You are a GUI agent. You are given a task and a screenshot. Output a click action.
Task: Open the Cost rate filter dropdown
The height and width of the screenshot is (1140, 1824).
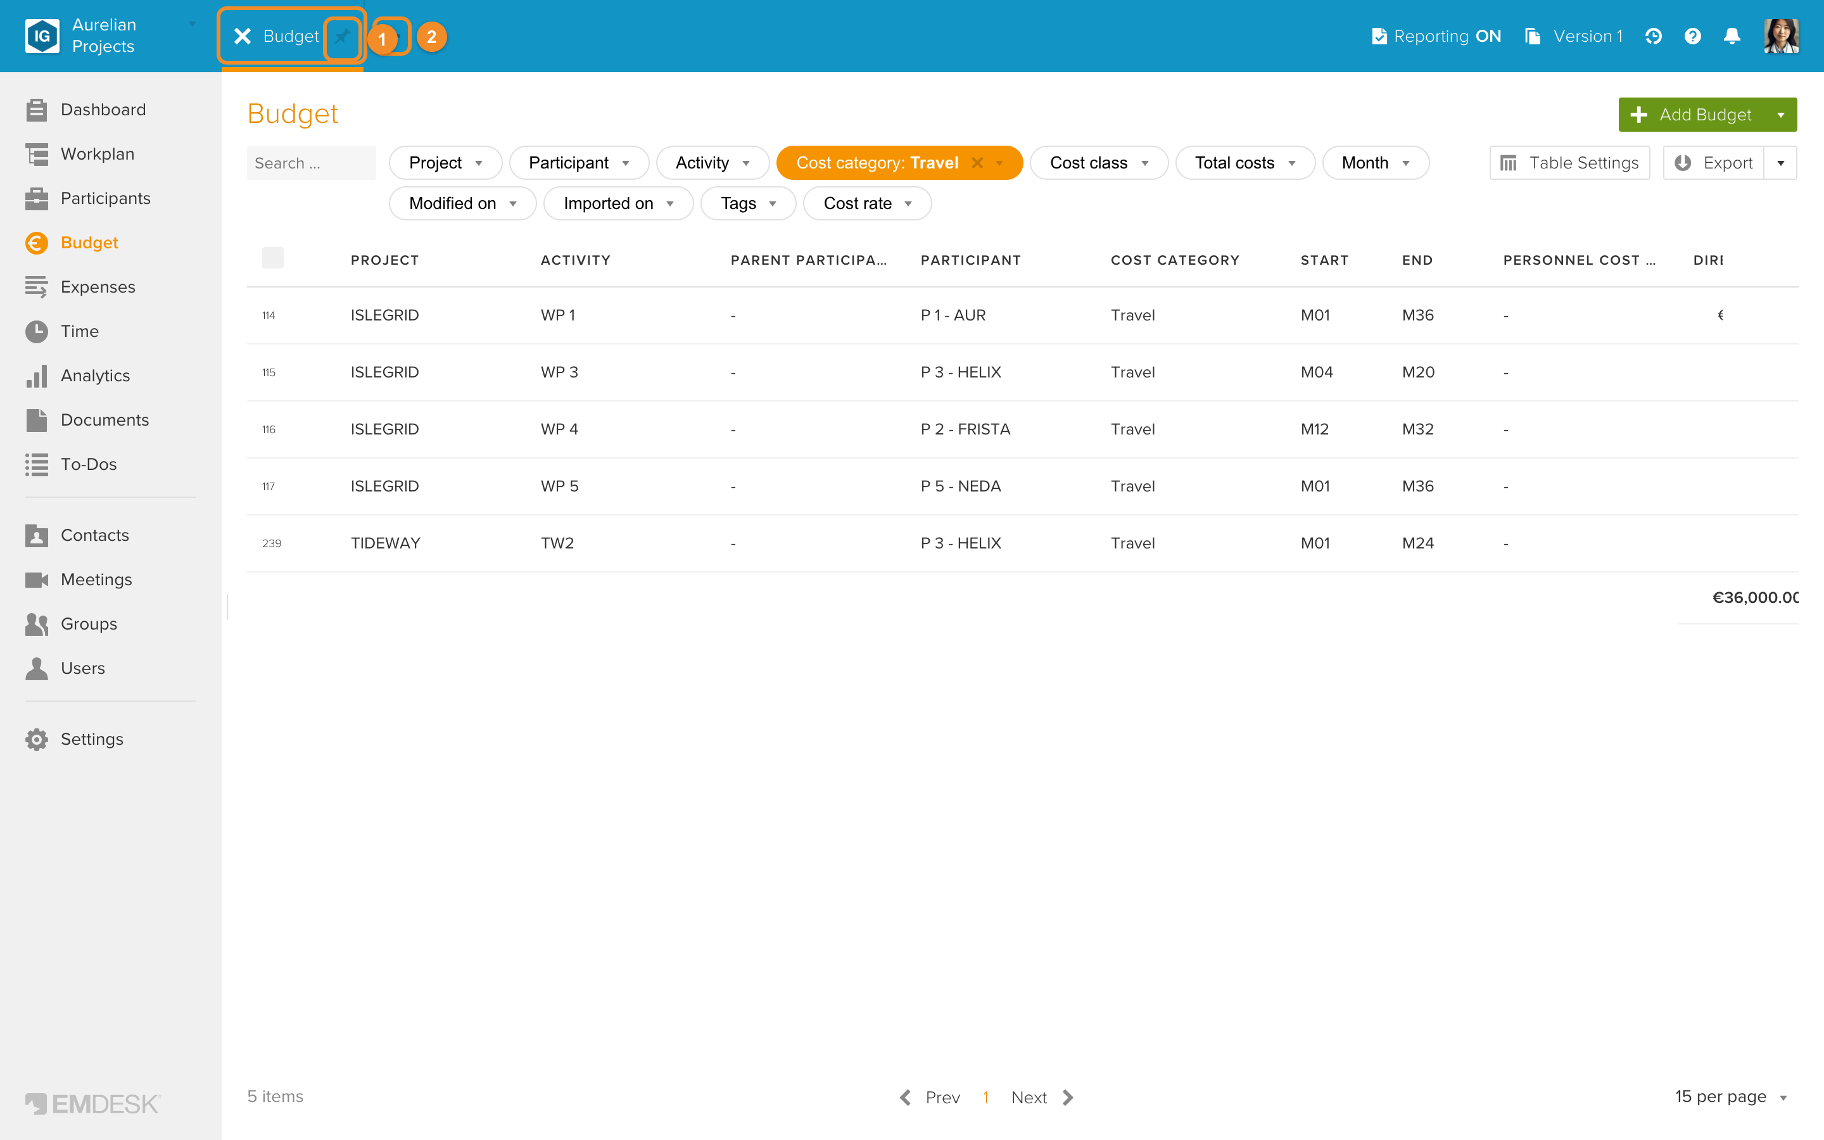(868, 203)
